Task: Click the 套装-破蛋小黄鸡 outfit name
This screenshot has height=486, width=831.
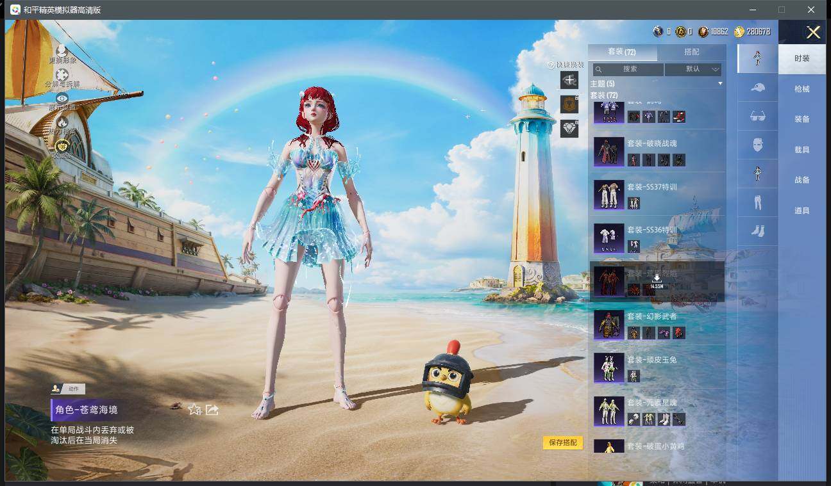Action: [x=655, y=446]
